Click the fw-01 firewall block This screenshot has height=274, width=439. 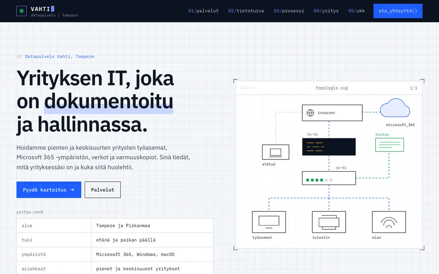(x=329, y=147)
